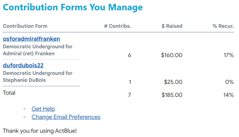Screen dimensions: 239x137
Task: Click the Contribution Forms You Manage heading
Action: coord(73,7)
